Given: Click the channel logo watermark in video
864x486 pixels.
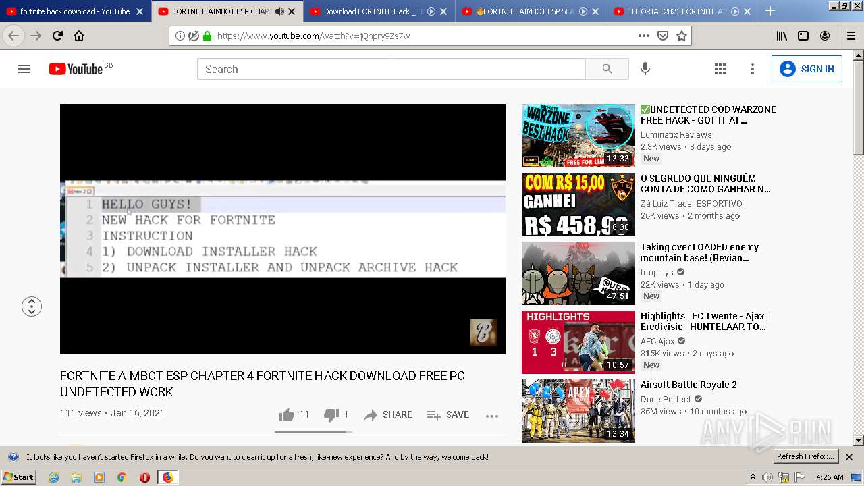Looking at the screenshot, I should 483,332.
